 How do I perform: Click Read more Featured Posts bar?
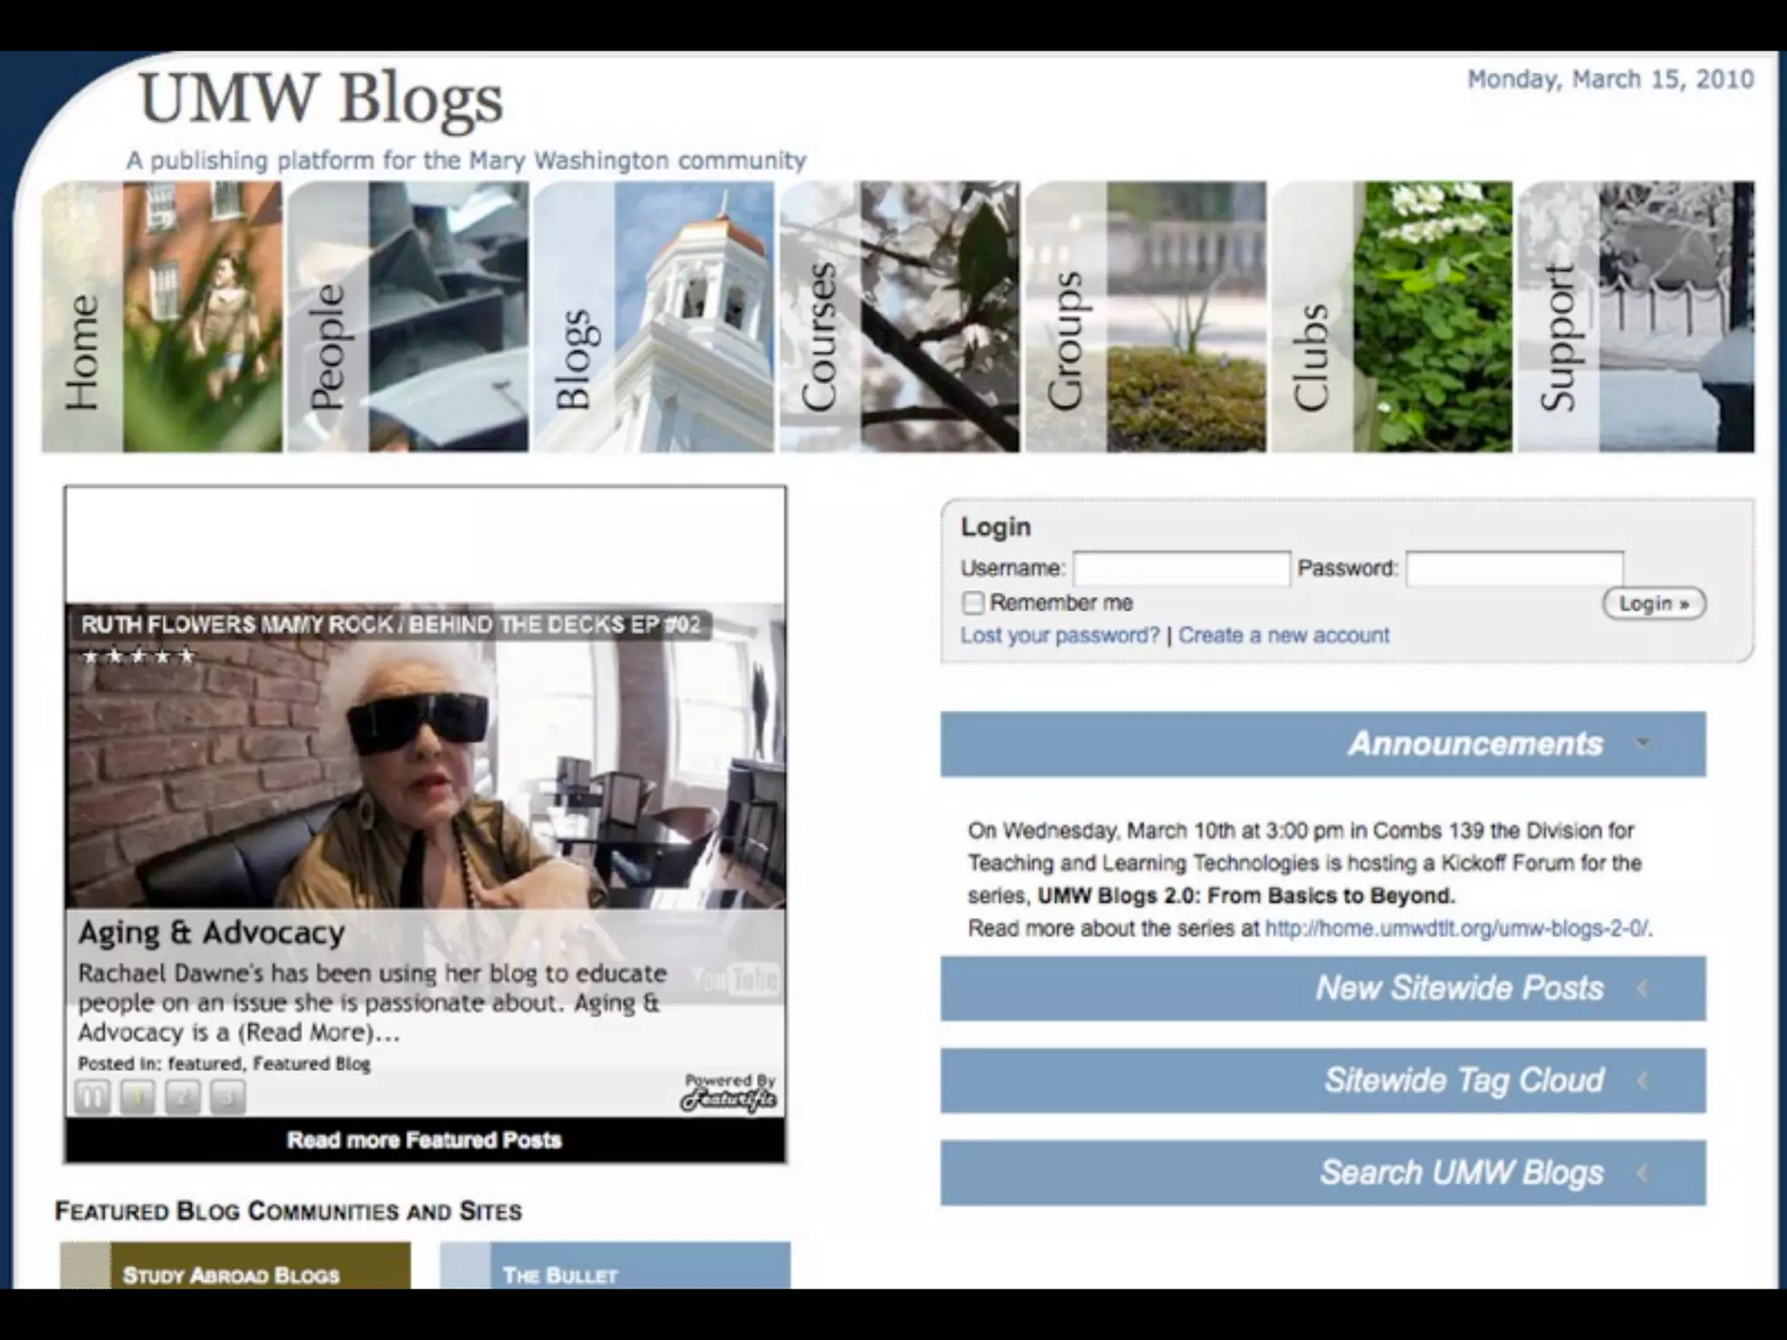click(x=425, y=1140)
